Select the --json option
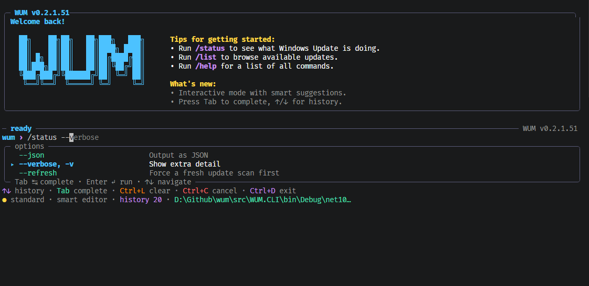 coord(31,155)
